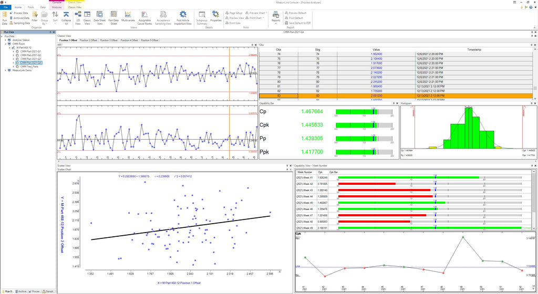This screenshot has height=294, width=538.
Task: Click Save Default to PDF
Action: coord(299,23)
